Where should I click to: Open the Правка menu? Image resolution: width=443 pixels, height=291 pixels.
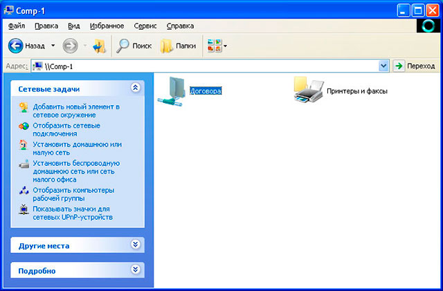coord(46,26)
